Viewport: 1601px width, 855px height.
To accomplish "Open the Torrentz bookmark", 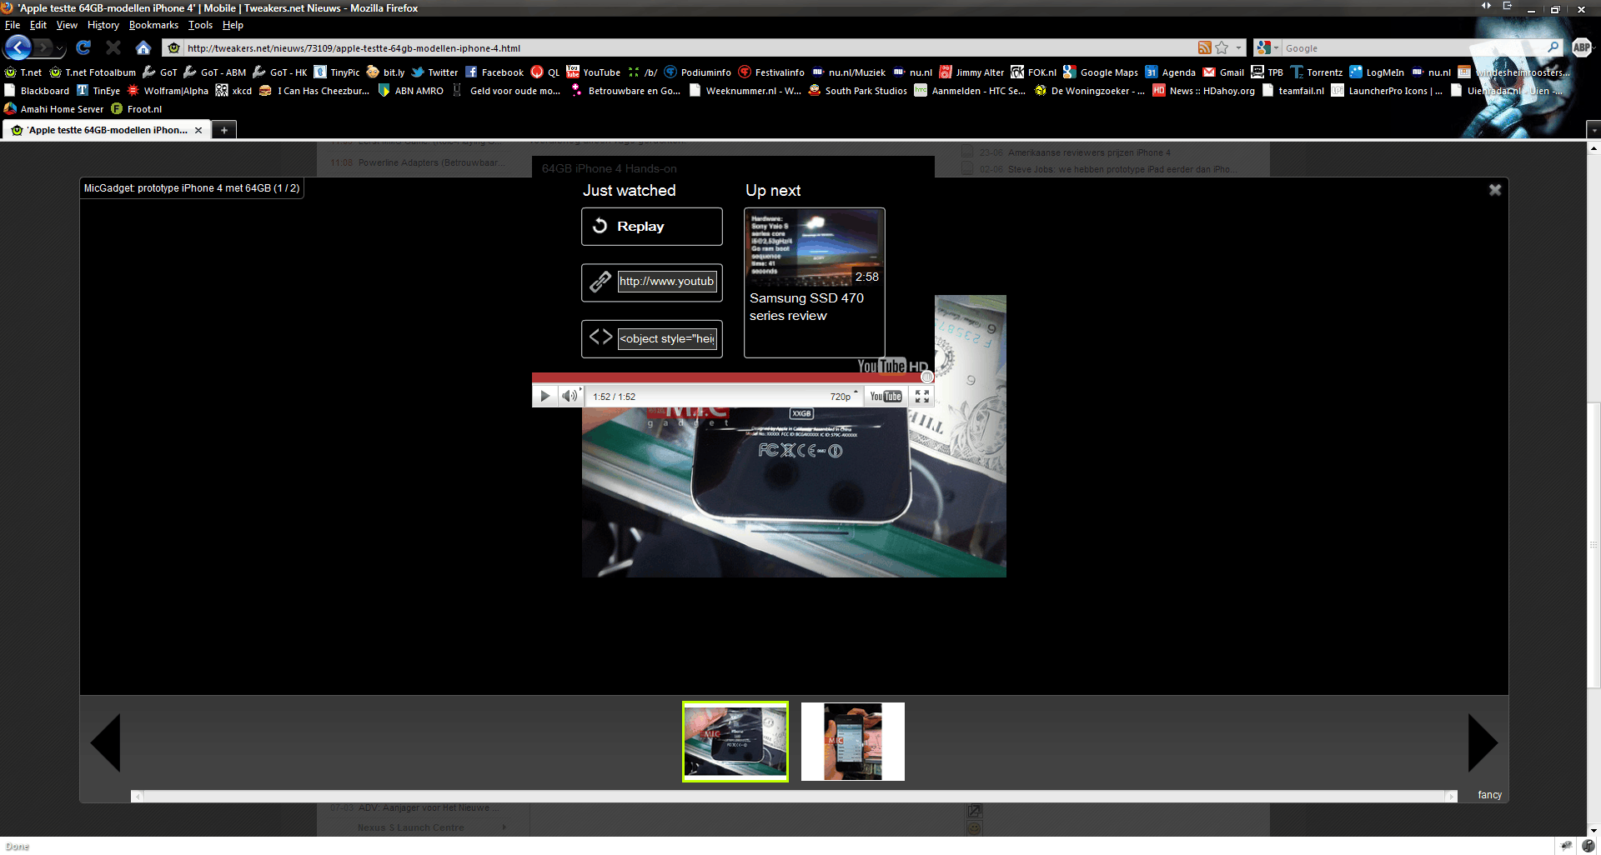I will pyautogui.click(x=1317, y=72).
